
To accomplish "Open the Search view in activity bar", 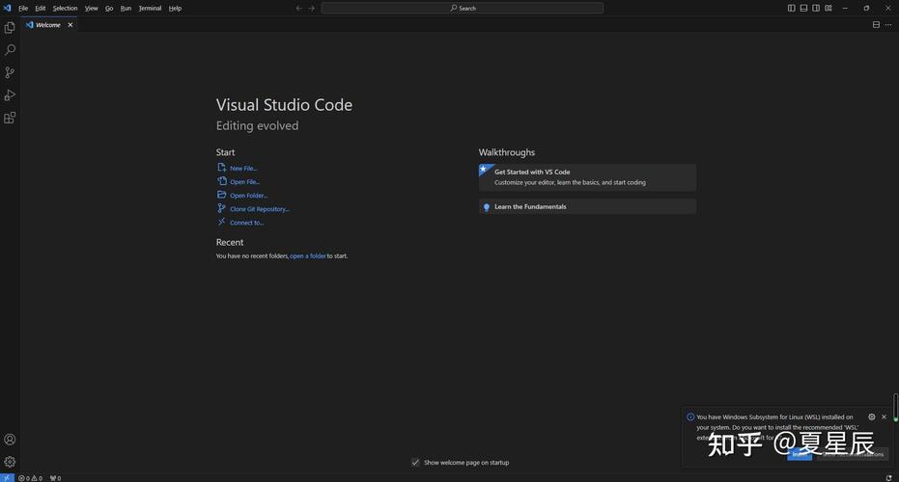I will tap(10, 50).
